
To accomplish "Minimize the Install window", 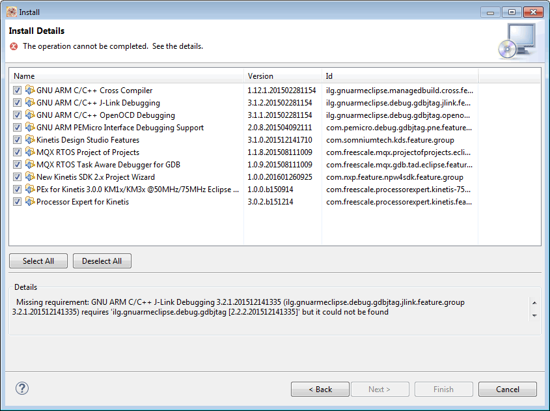I will point(490,12).
